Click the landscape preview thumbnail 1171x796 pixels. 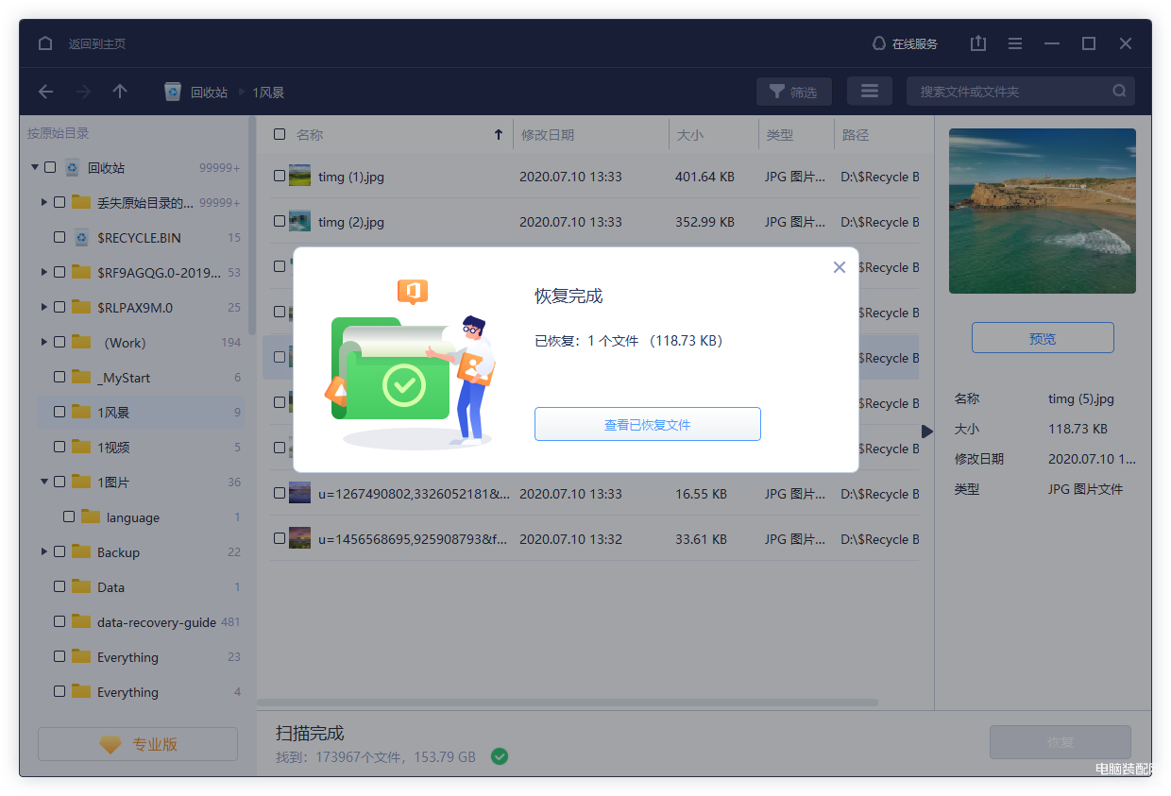click(x=1043, y=212)
